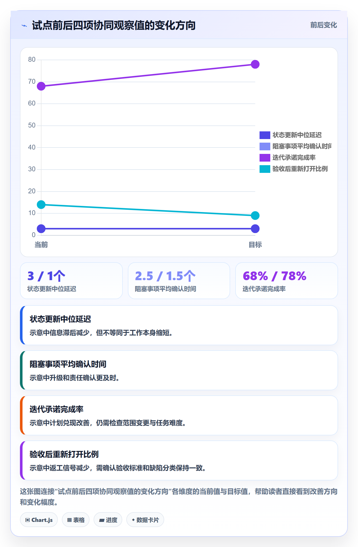Click the footer caption starting with 这张图连接
The width and height of the screenshot is (358, 547).
pos(179,497)
